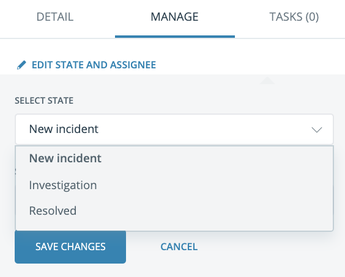345x277 pixels.
Task: Click the SELECT STATE field label
Action: (x=44, y=101)
